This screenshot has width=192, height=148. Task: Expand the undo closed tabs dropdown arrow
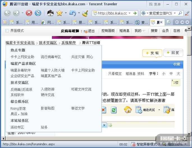click(x=79, y=13)
